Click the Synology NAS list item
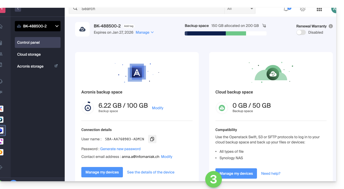 tap(231, 158)
